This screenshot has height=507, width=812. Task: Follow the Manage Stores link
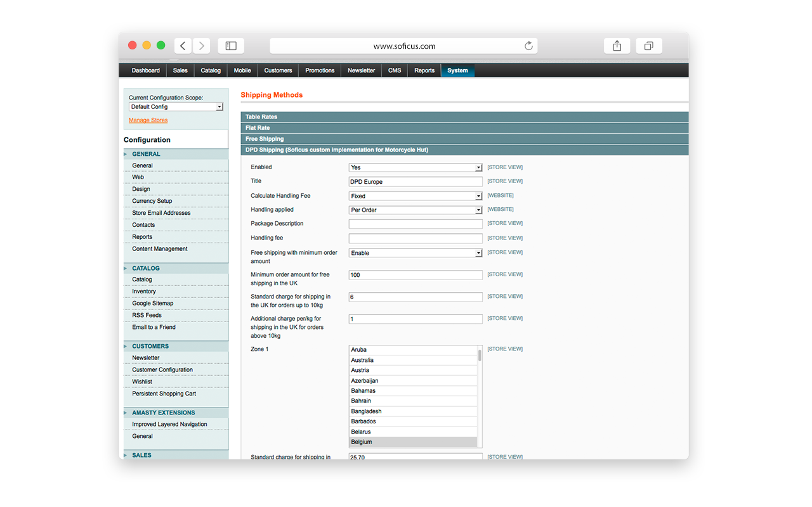[148, 120]
